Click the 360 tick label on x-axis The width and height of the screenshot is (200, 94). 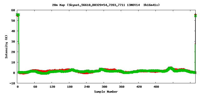tap(122, 87)
